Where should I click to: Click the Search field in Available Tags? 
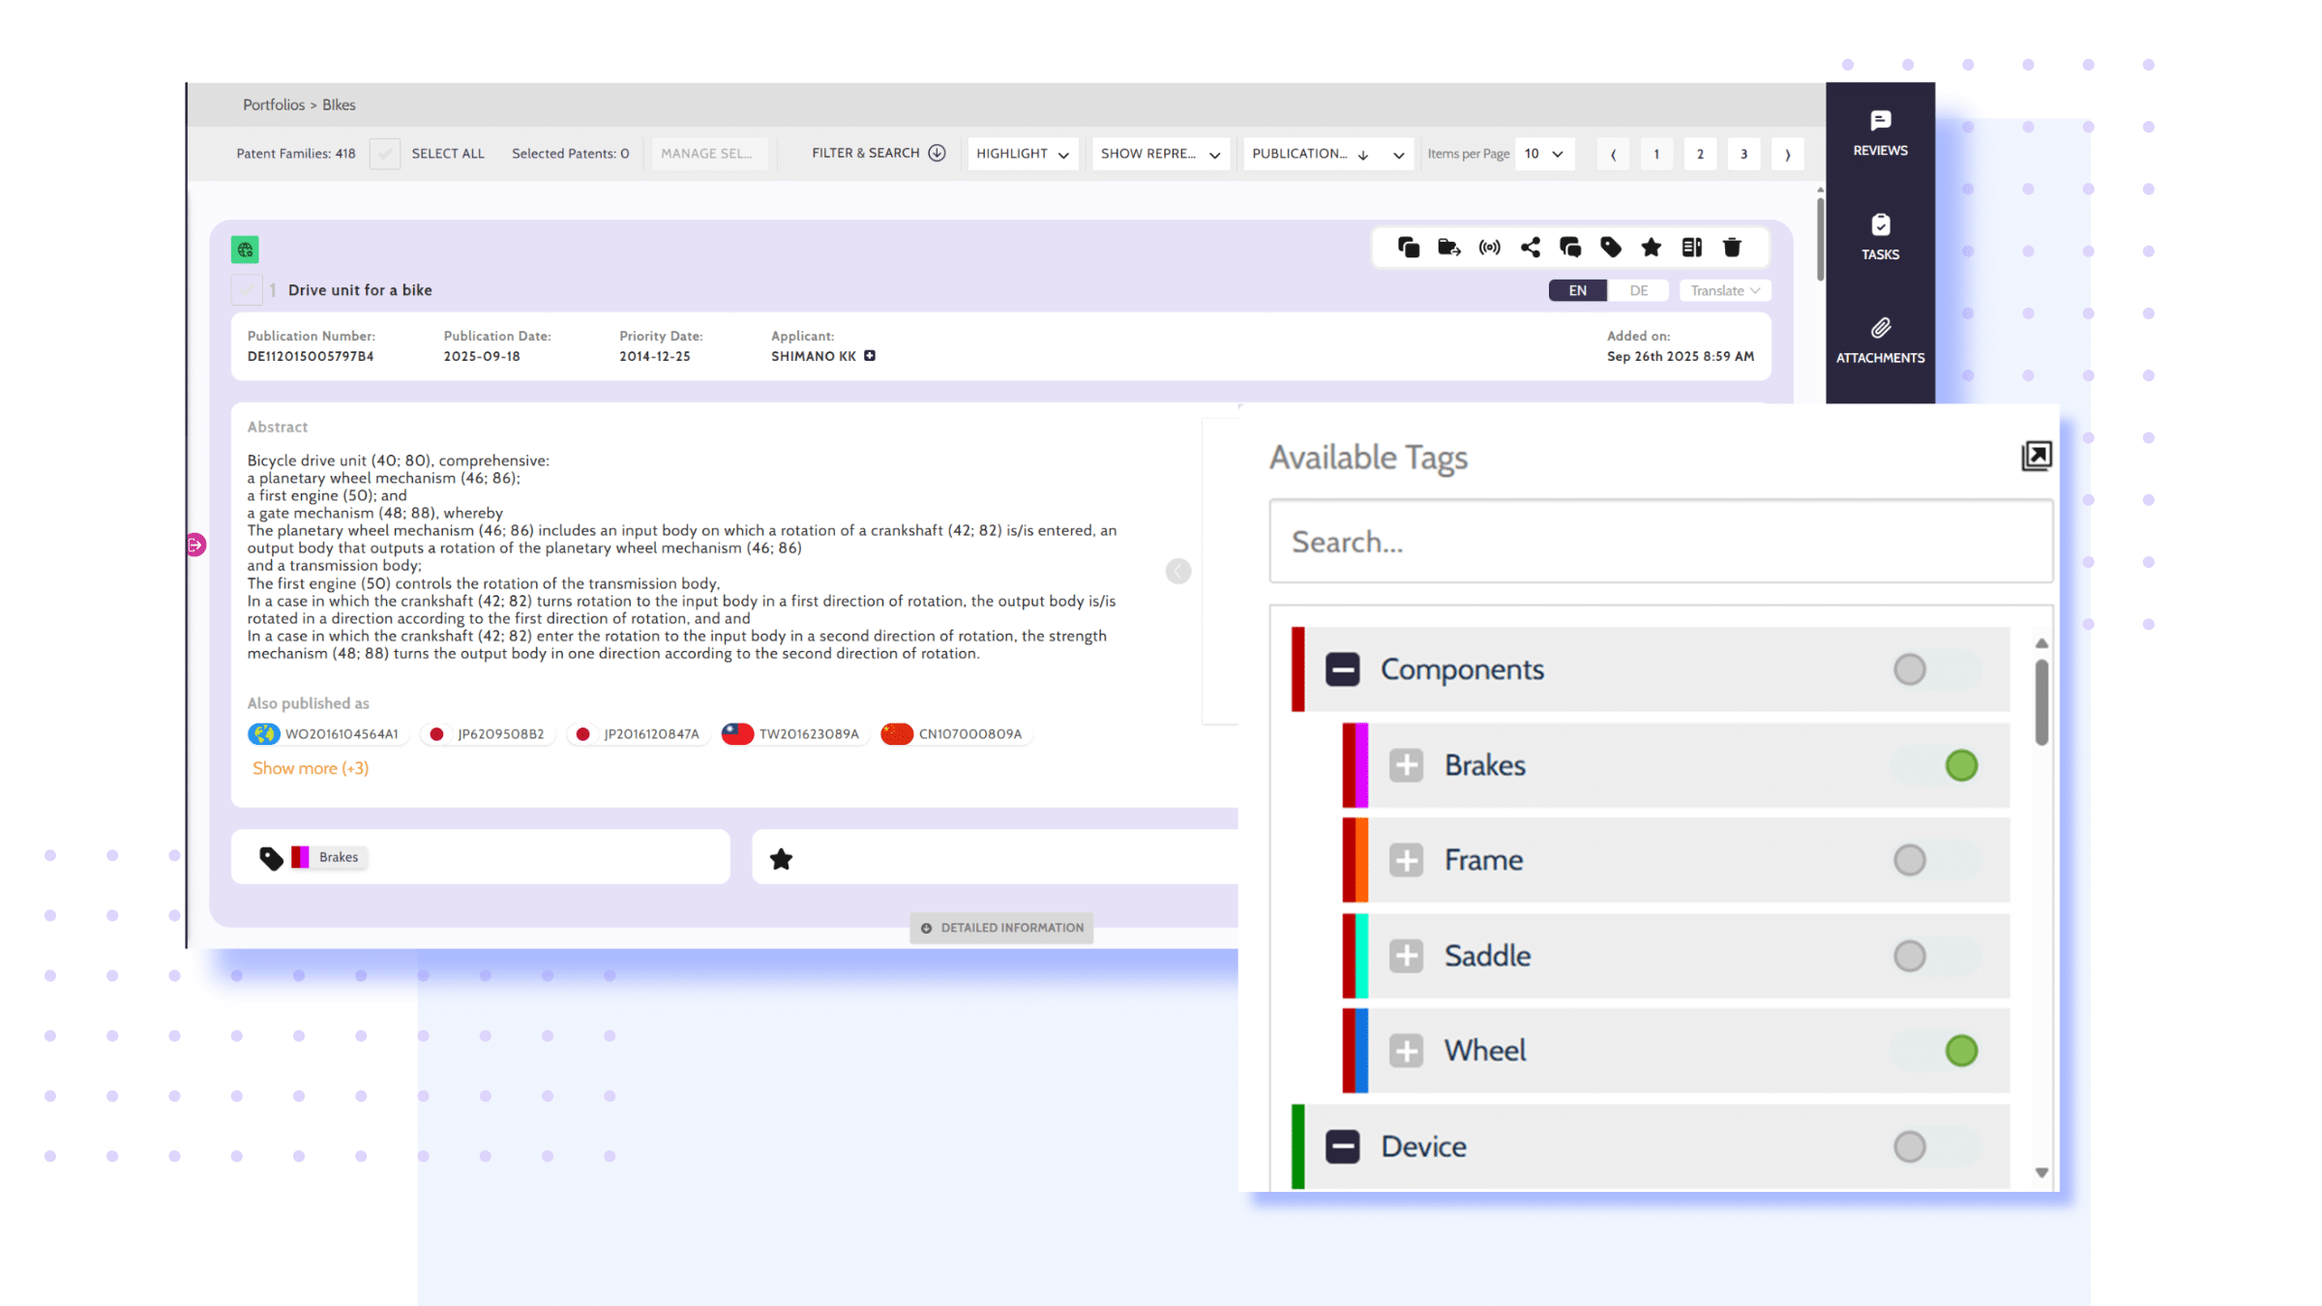pyautogui.click(x=1660, y=542)
